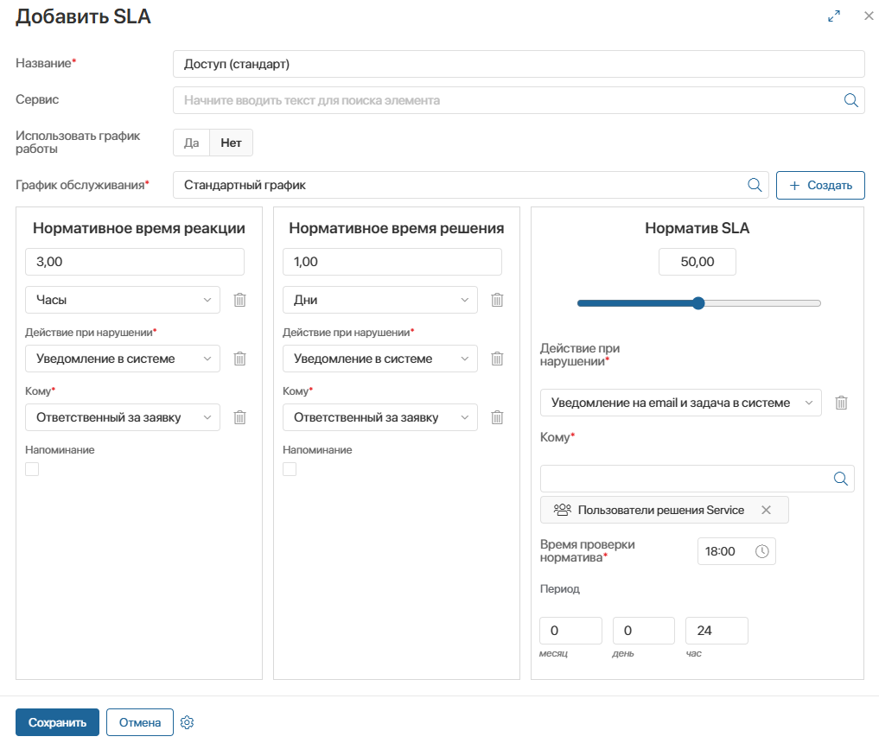Open the Уведомление на email и задача dropdown
The height and width of the screenshot is (743, 879).
(680, 403)
